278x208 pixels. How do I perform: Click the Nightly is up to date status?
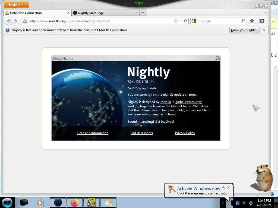142,88
